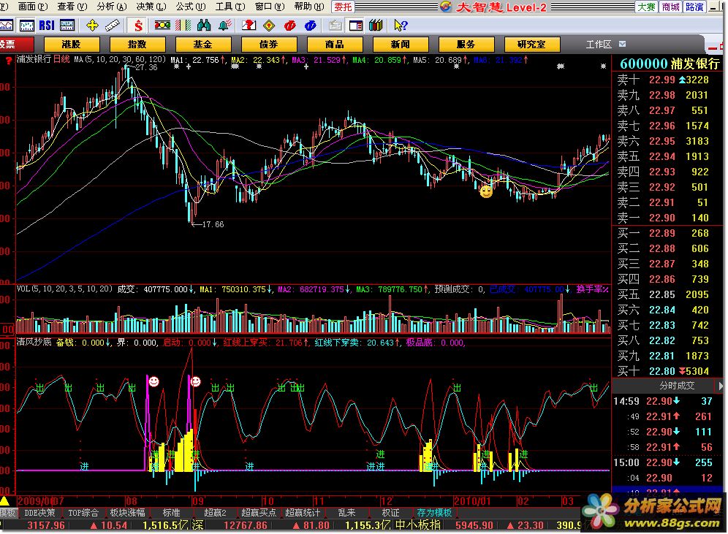Select the 服务 category button

click(466, 45)
